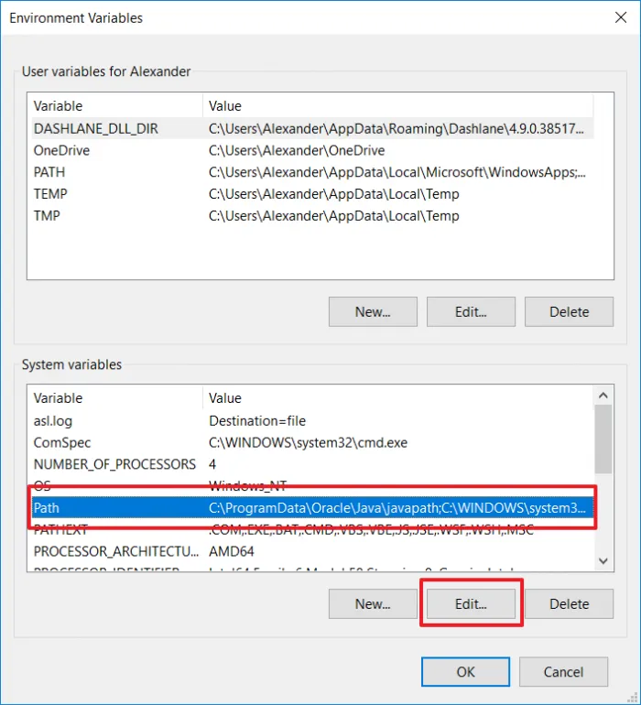Select the OneDrive user variable row
This screenshot has width=641, height=705.
pos(312,150)
